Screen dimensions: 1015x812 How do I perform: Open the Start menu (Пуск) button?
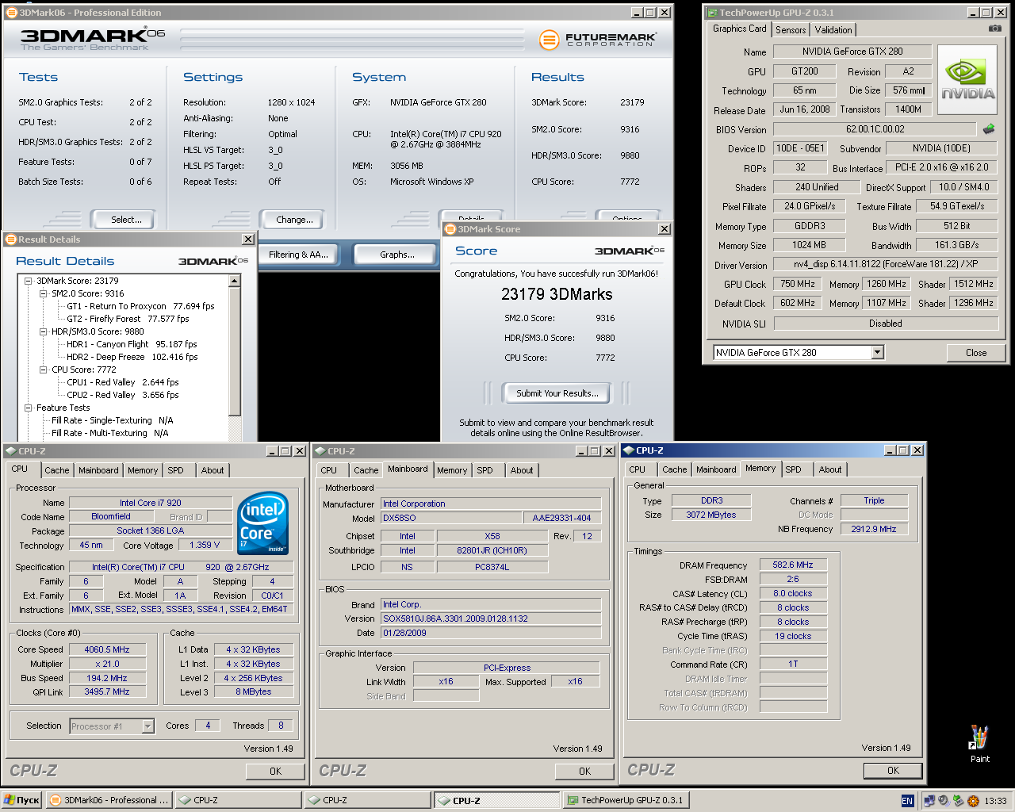pyautogui.click(x=21, y=800)
